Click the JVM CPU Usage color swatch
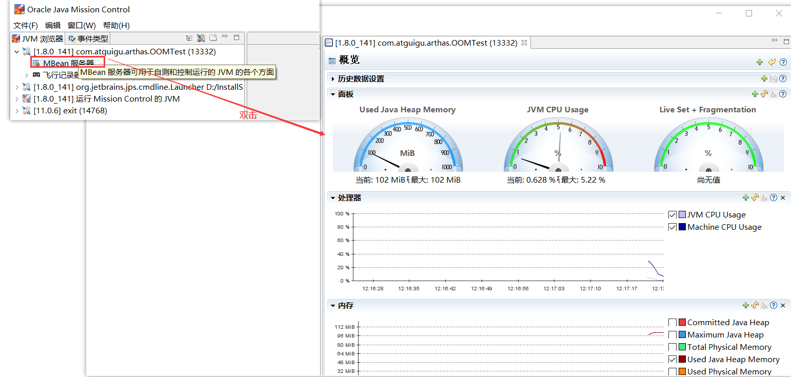 coord(682,214)
